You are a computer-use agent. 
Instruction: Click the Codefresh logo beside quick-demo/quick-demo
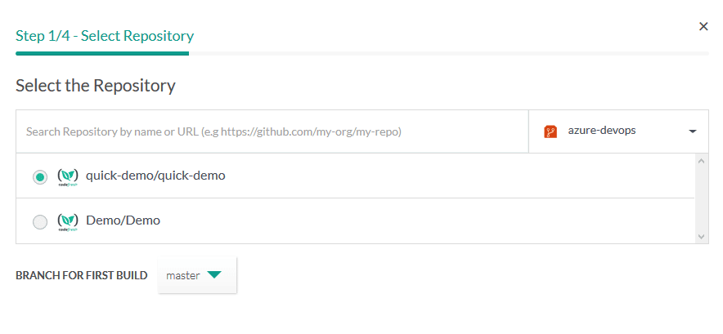pyautogui.click(x=68, y=176)
